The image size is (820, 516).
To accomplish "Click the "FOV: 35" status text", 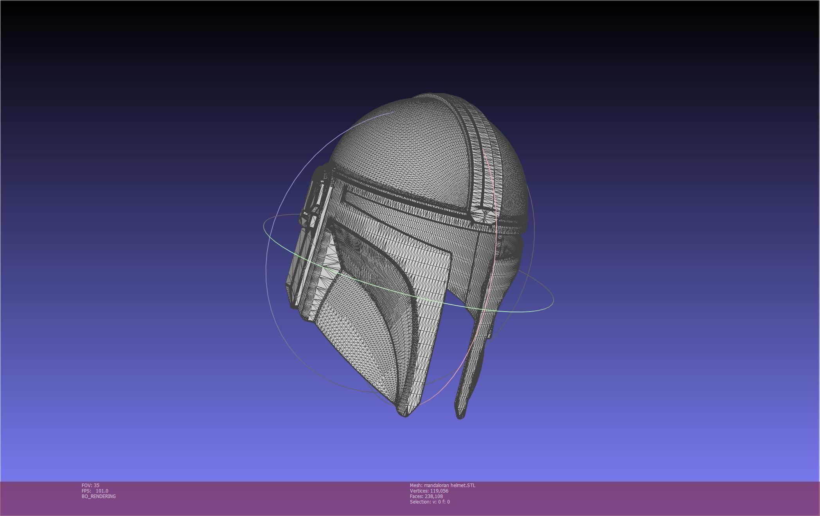I will click(x=90, y=485).
